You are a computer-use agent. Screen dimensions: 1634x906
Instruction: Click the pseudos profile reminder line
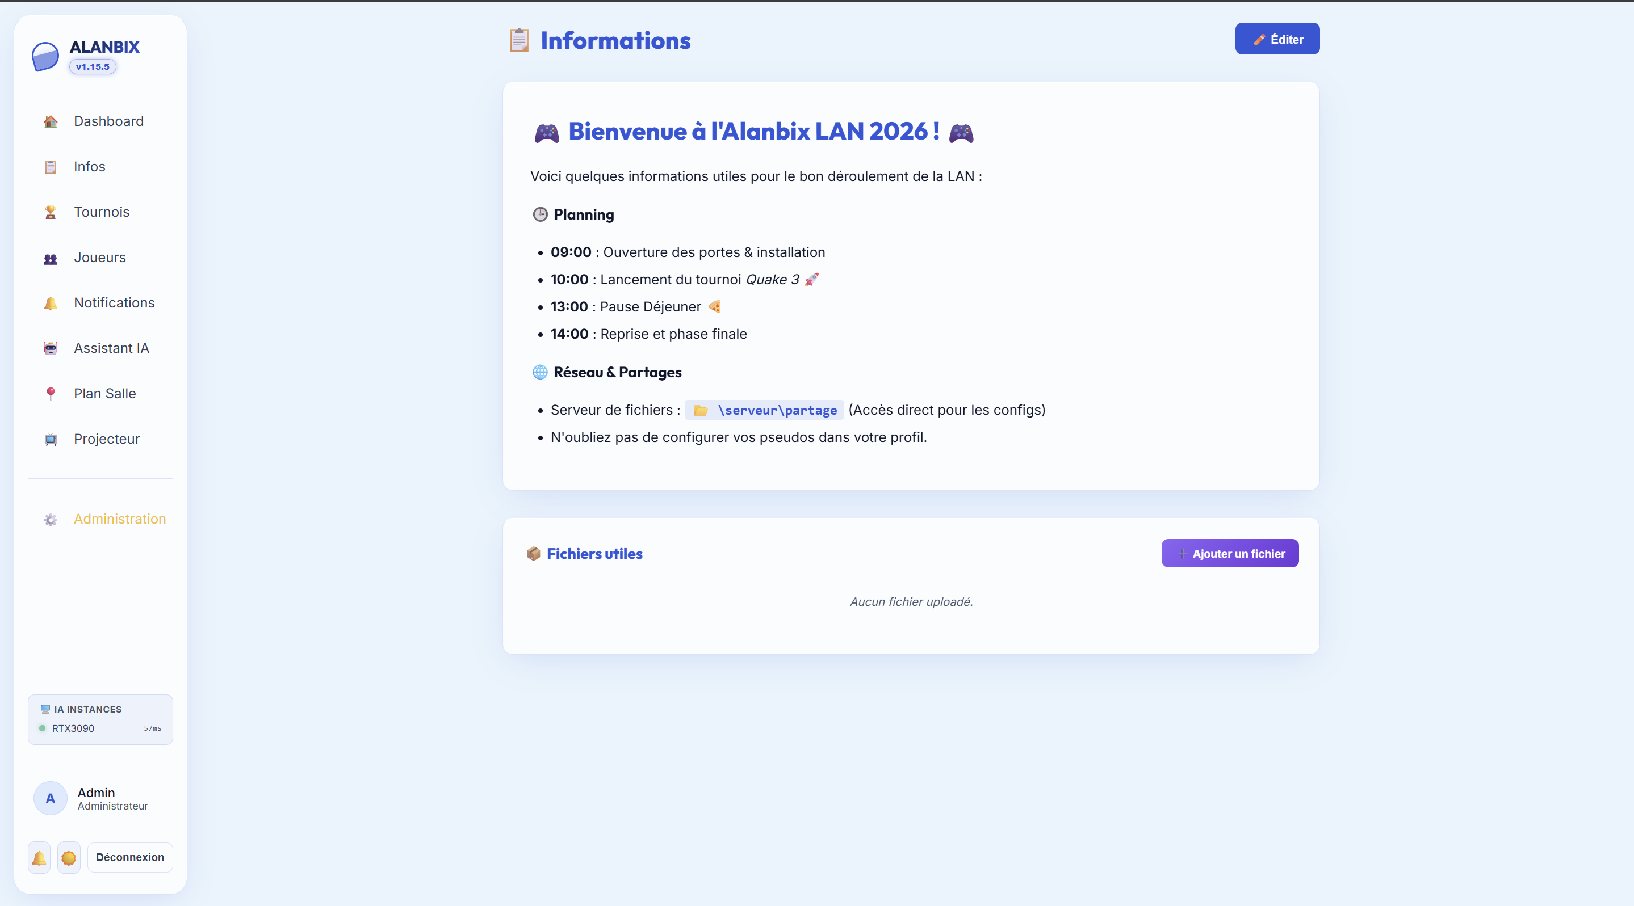(x=738, y=437)
